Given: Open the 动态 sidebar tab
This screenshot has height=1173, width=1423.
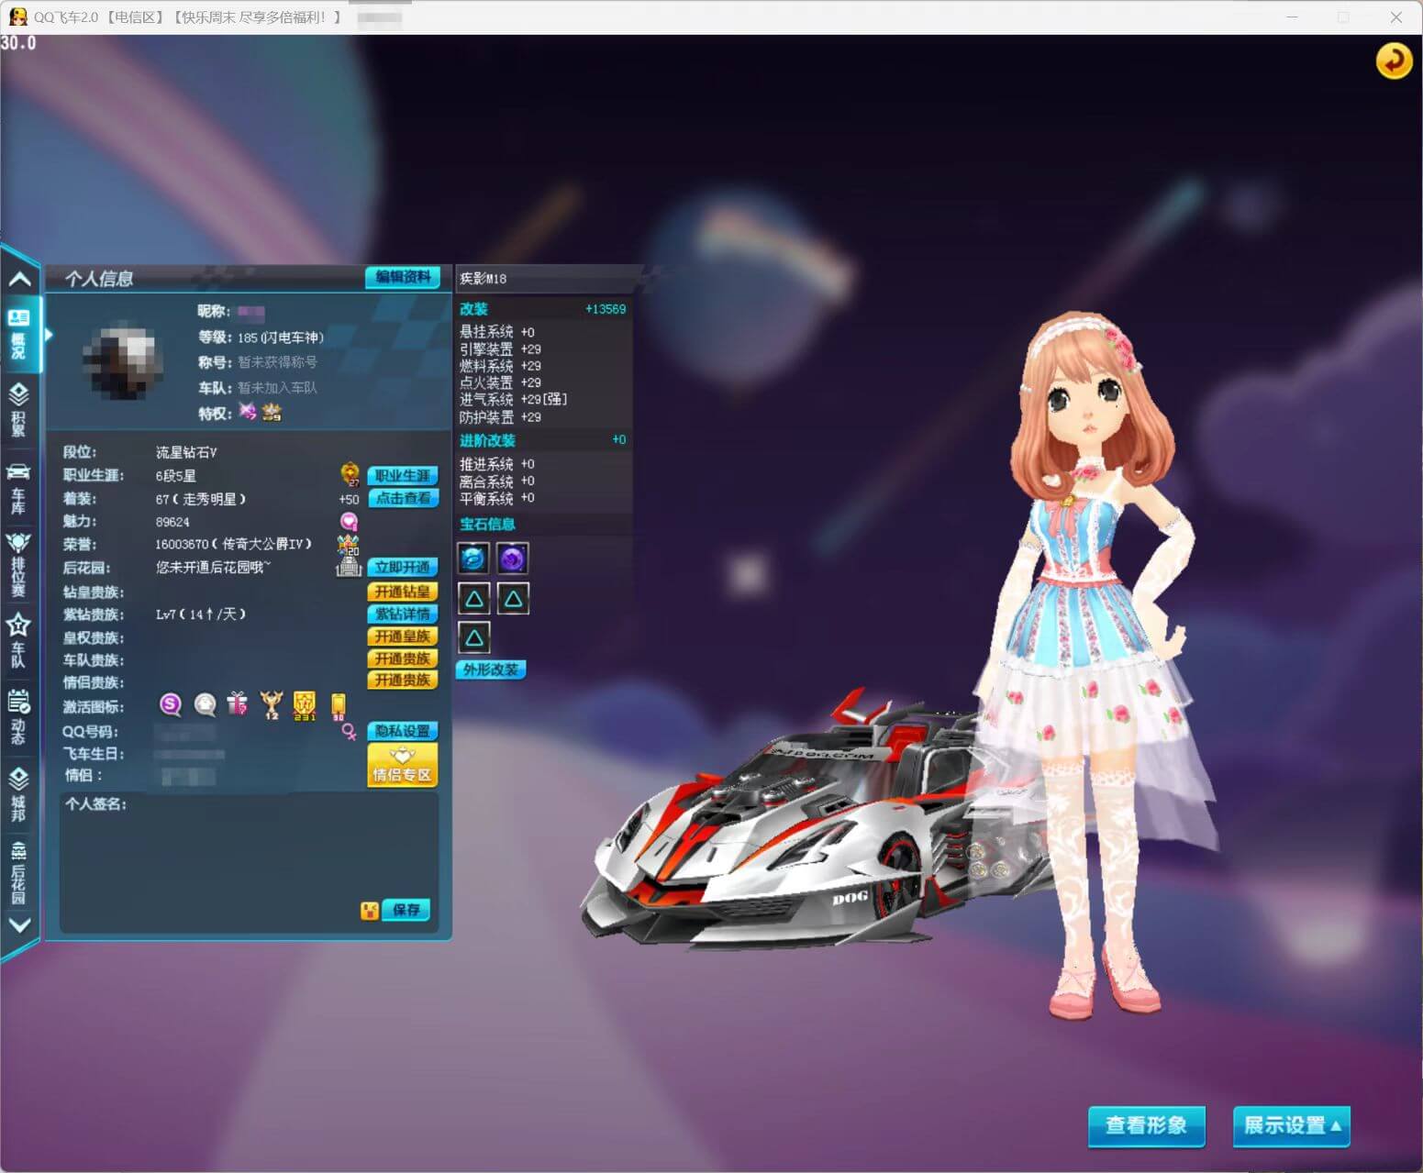Looking at the screenshot, I should tap(19, 716).
